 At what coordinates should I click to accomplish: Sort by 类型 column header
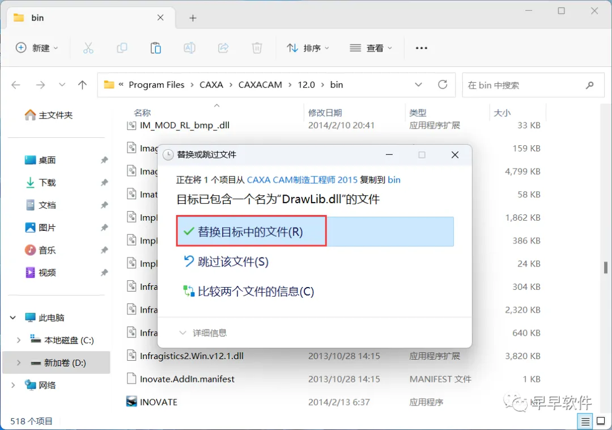418,113
